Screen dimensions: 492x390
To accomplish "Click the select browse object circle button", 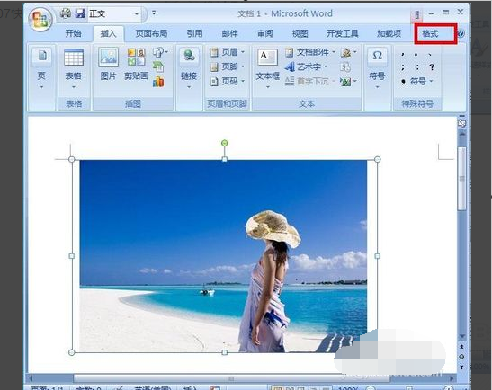I will coord(462,357).
